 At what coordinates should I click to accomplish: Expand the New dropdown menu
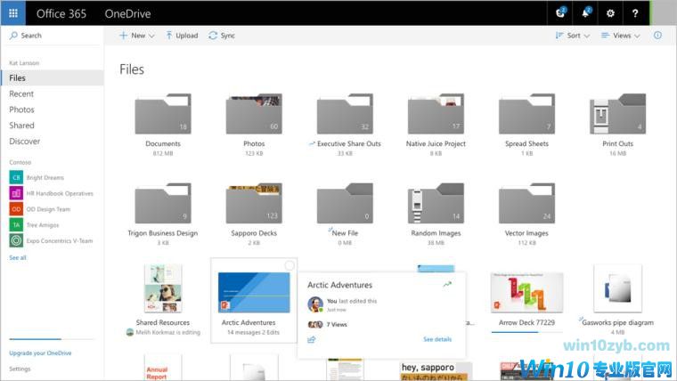coord(137,36)
